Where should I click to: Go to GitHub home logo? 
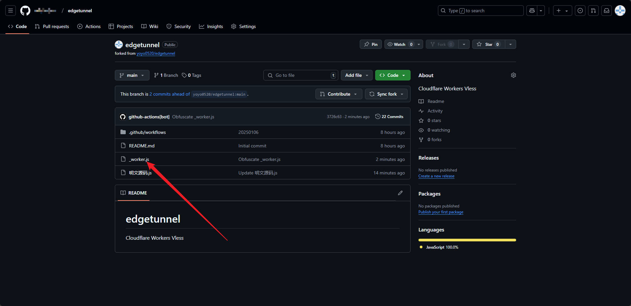point(25,11)
